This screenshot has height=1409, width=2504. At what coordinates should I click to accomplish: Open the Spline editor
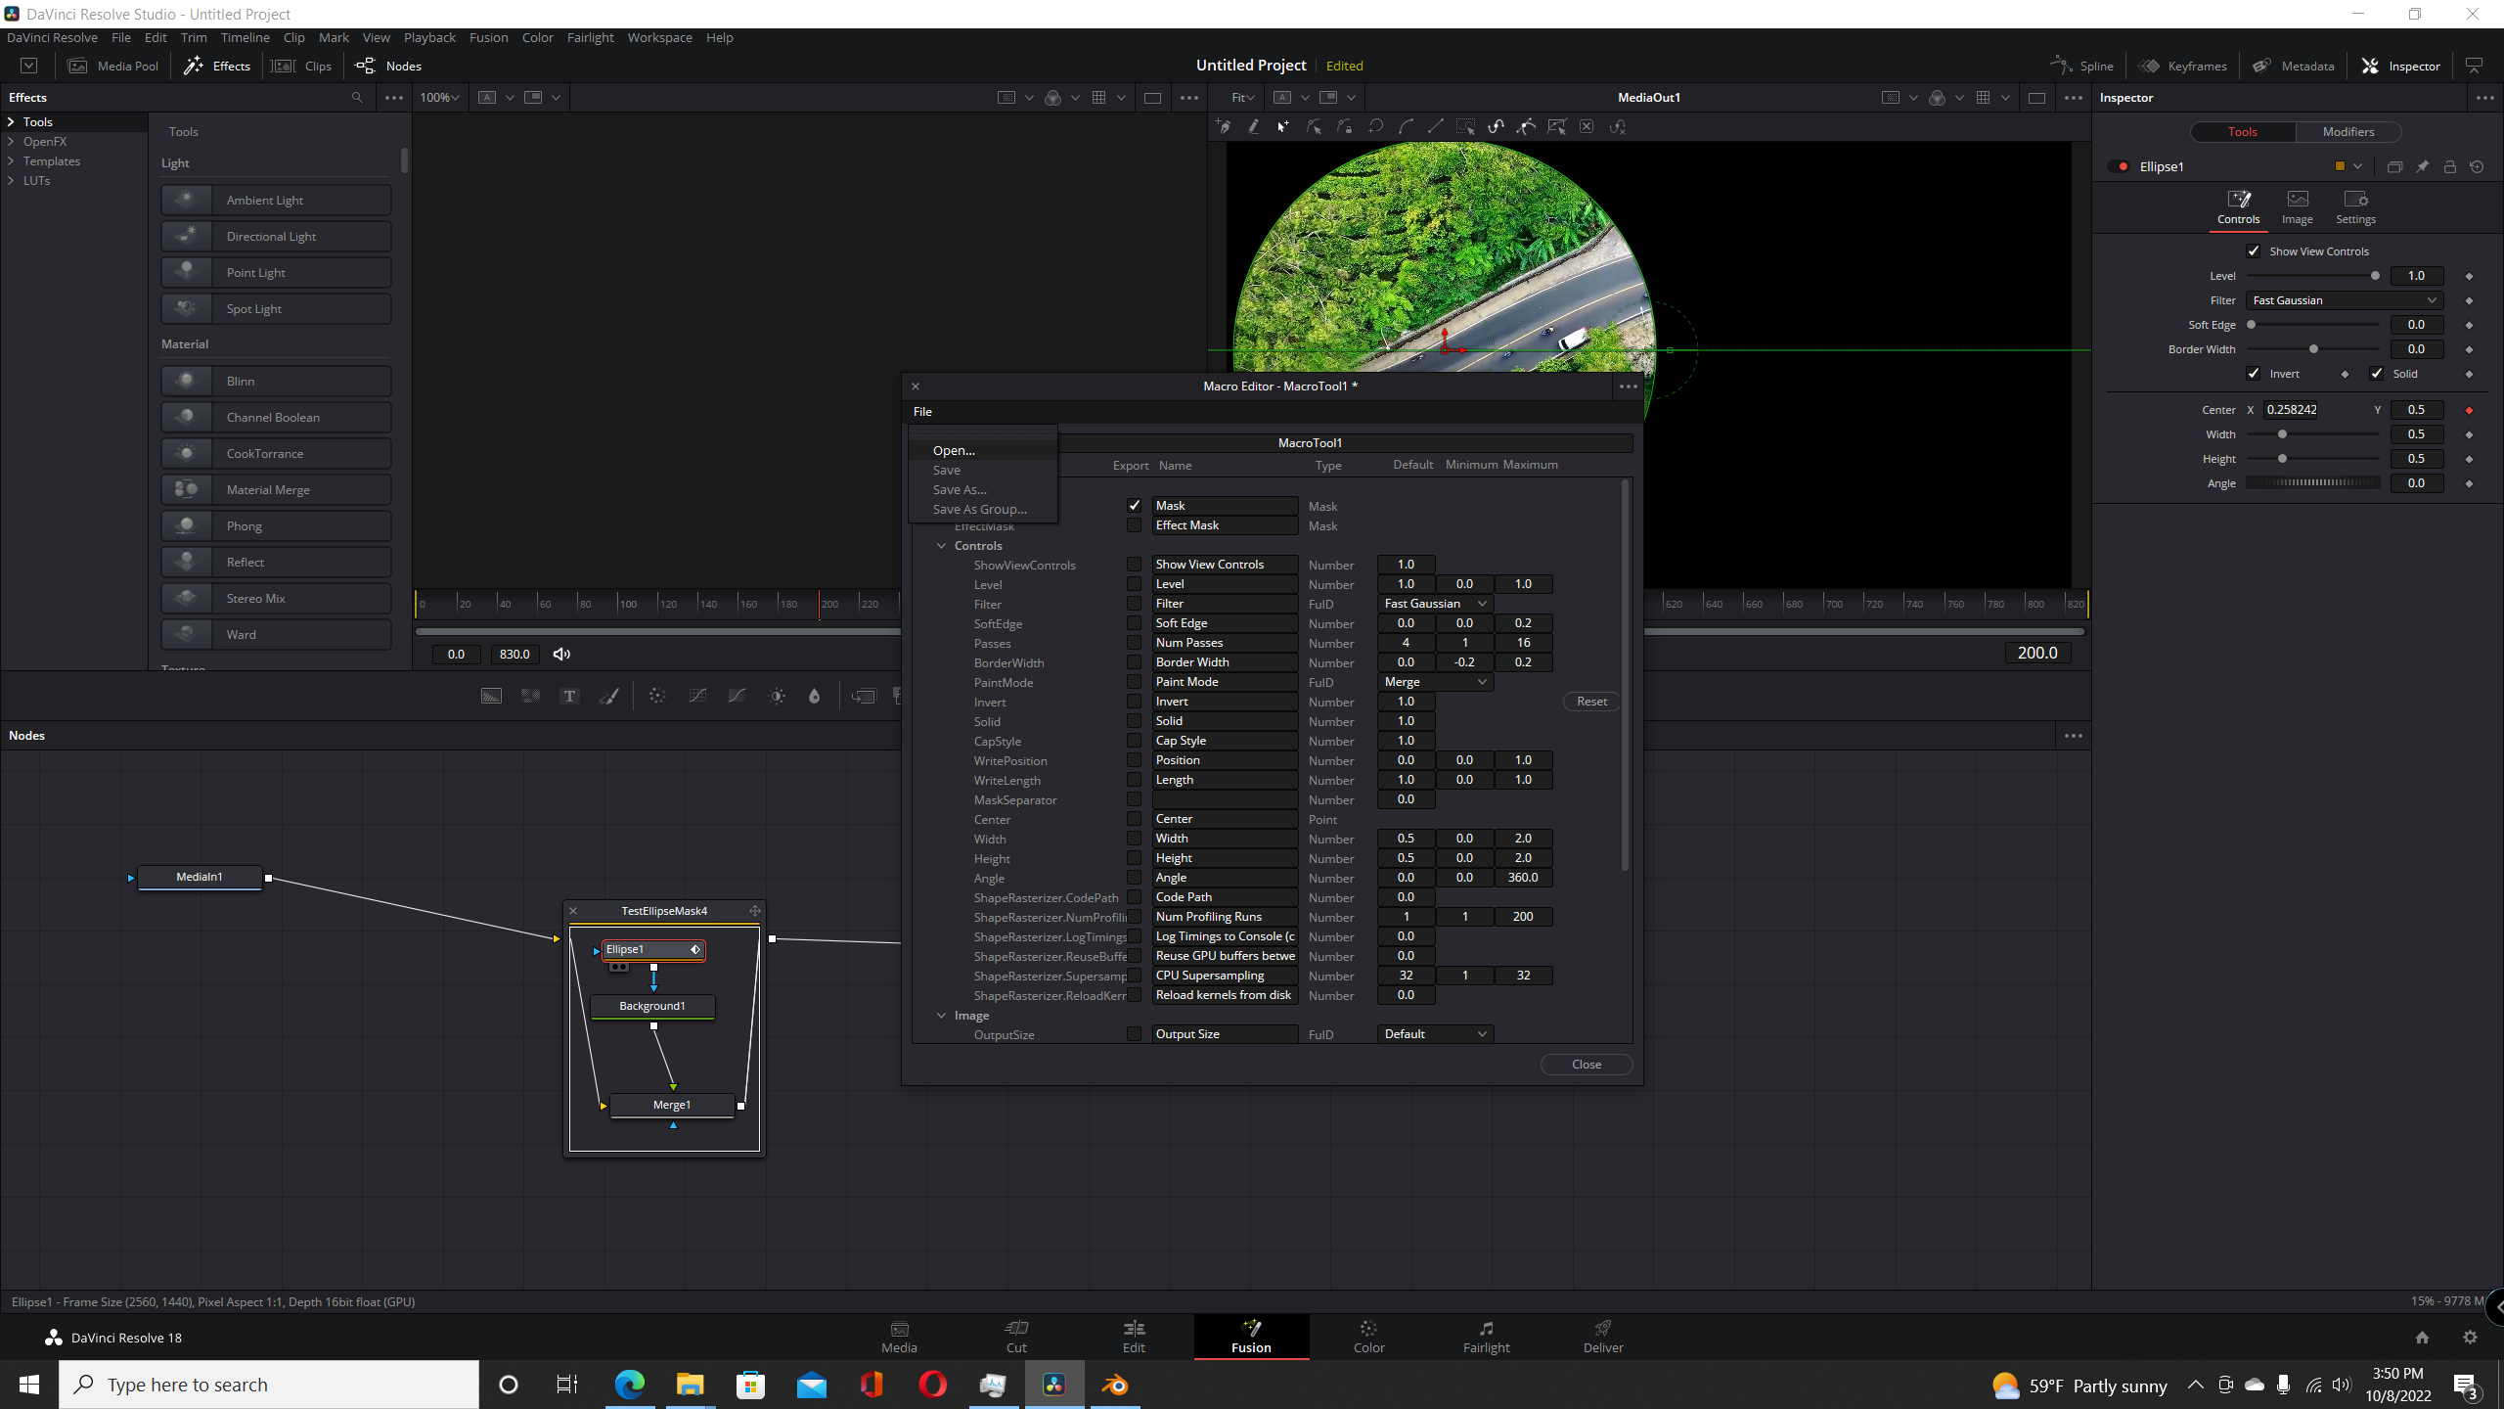2082,66
